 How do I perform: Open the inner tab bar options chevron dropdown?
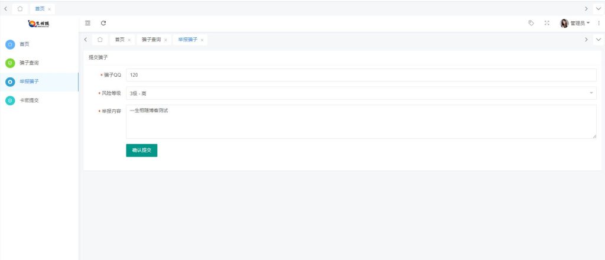tap(599, 40)
